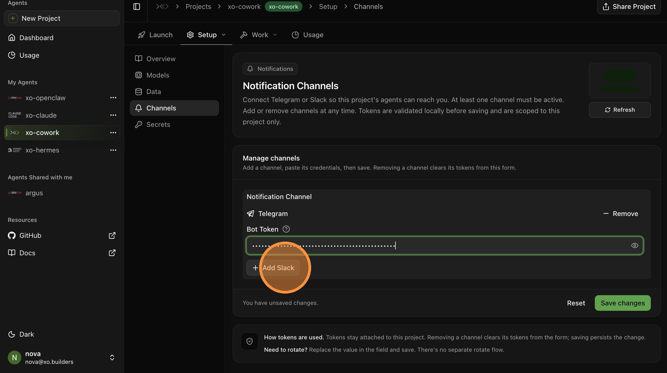This screenshot has height=373, width=667.
Task: Expand the Setup tab dropdown chevron
Action: 223,35
